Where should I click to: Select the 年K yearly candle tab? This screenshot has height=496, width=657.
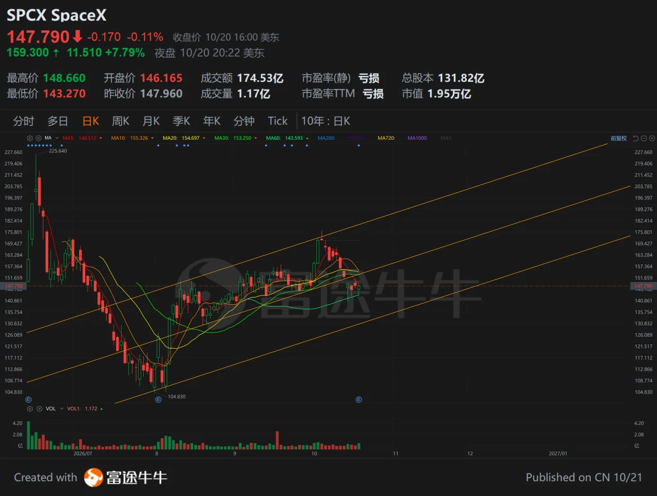(212, 121)
